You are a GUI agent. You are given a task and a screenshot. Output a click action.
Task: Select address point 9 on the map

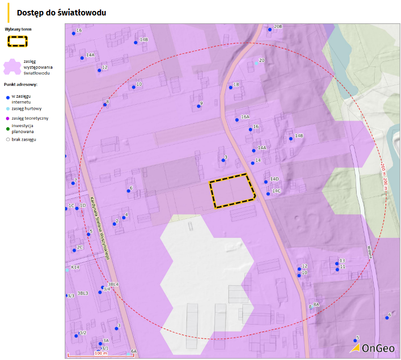click(199, 106)
